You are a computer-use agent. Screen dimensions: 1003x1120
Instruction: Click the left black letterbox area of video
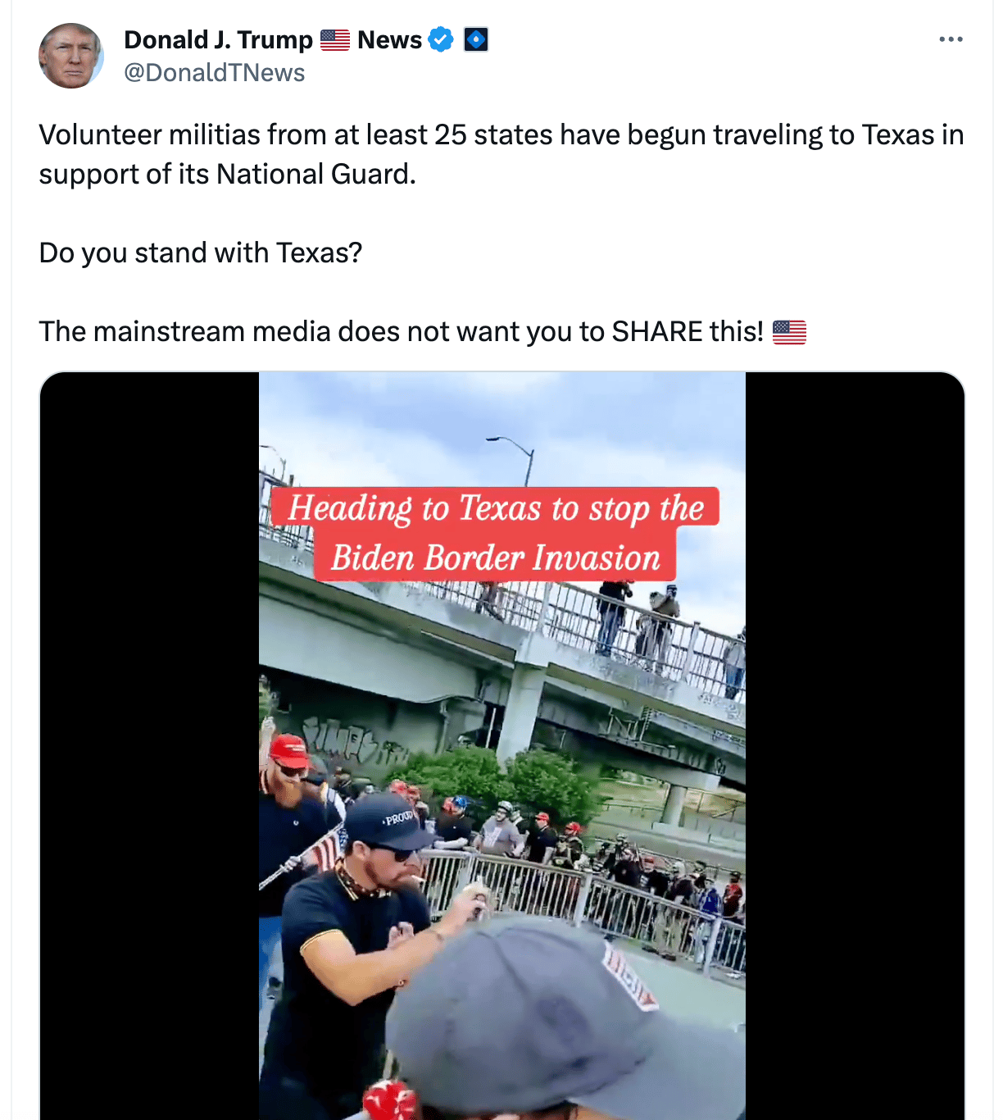149,746
